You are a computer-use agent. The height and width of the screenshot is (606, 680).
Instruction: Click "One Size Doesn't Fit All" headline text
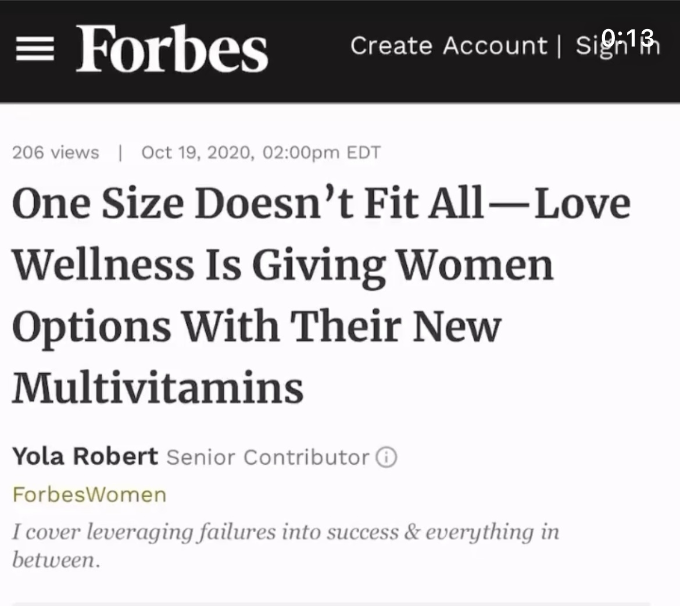(247, 204)
